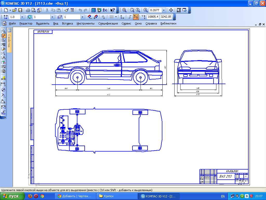The image size is (266, 200).
Task: Print the drawing using the printer icon
Action: point(28,10)
